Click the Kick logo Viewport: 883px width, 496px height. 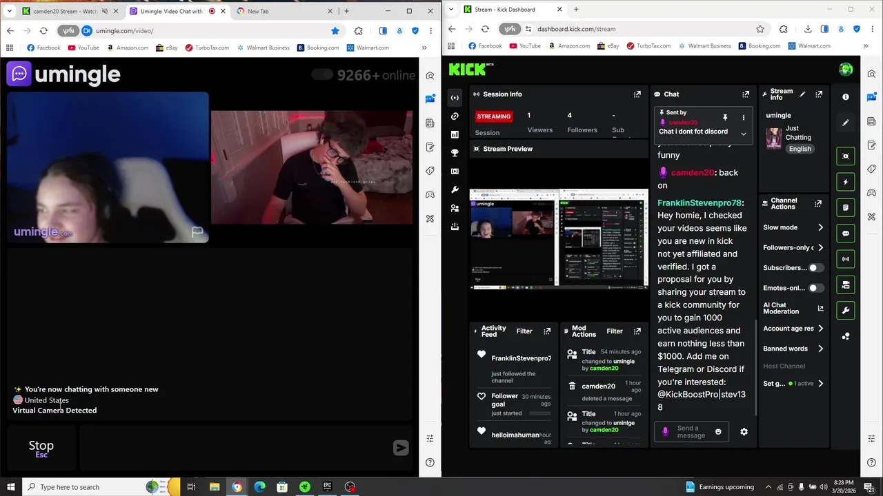click(x=471, y=69)
